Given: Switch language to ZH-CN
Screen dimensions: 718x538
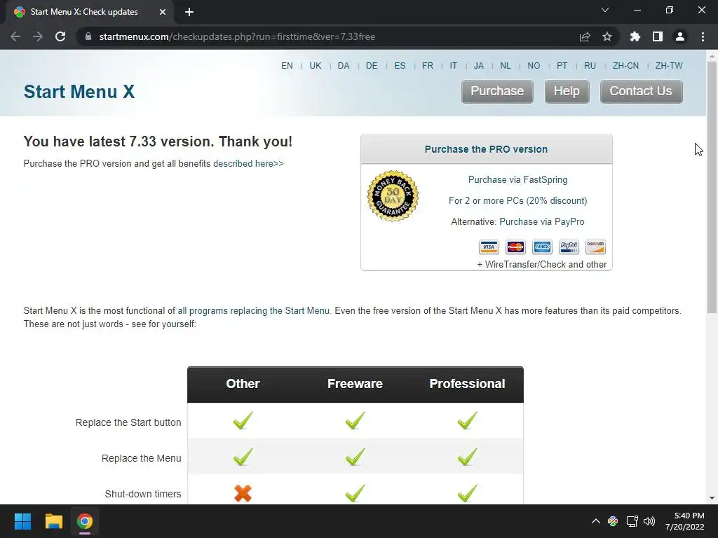Looking at the screenshot, I should [x=625, y=66].
